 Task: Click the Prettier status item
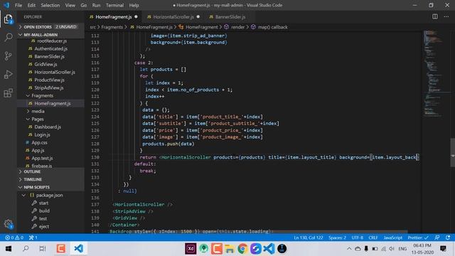(418, 238)
